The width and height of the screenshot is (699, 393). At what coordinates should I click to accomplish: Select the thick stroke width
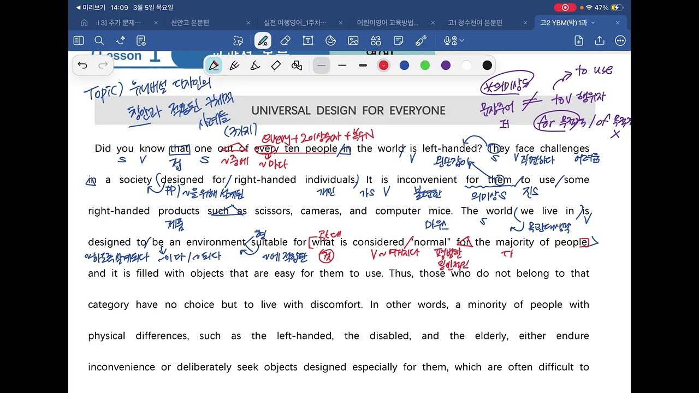tap(363, 65)
